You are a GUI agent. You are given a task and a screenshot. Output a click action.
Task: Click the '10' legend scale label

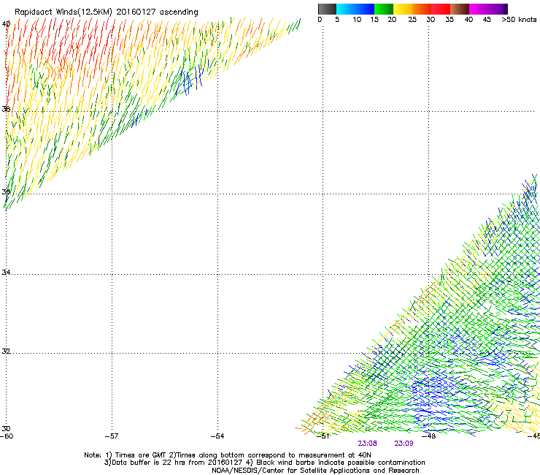coord(357,20)
